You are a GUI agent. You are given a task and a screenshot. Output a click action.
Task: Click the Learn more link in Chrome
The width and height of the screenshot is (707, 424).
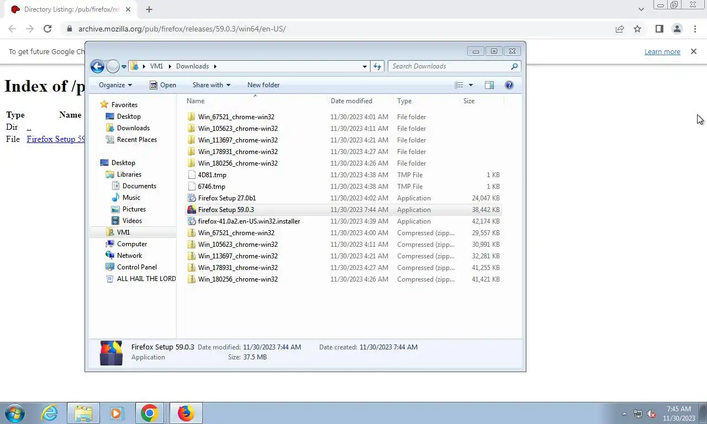(x=662, y=51)
